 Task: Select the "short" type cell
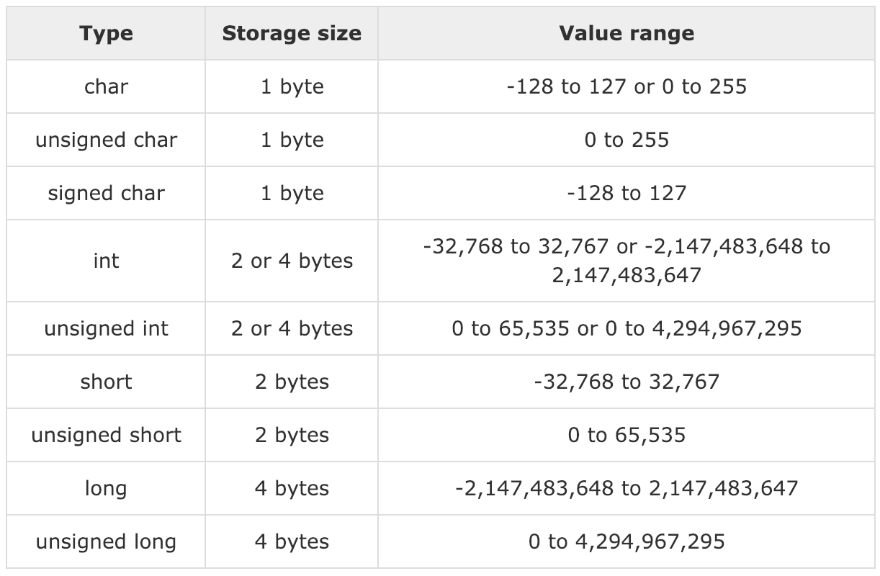tap(107, 382)
